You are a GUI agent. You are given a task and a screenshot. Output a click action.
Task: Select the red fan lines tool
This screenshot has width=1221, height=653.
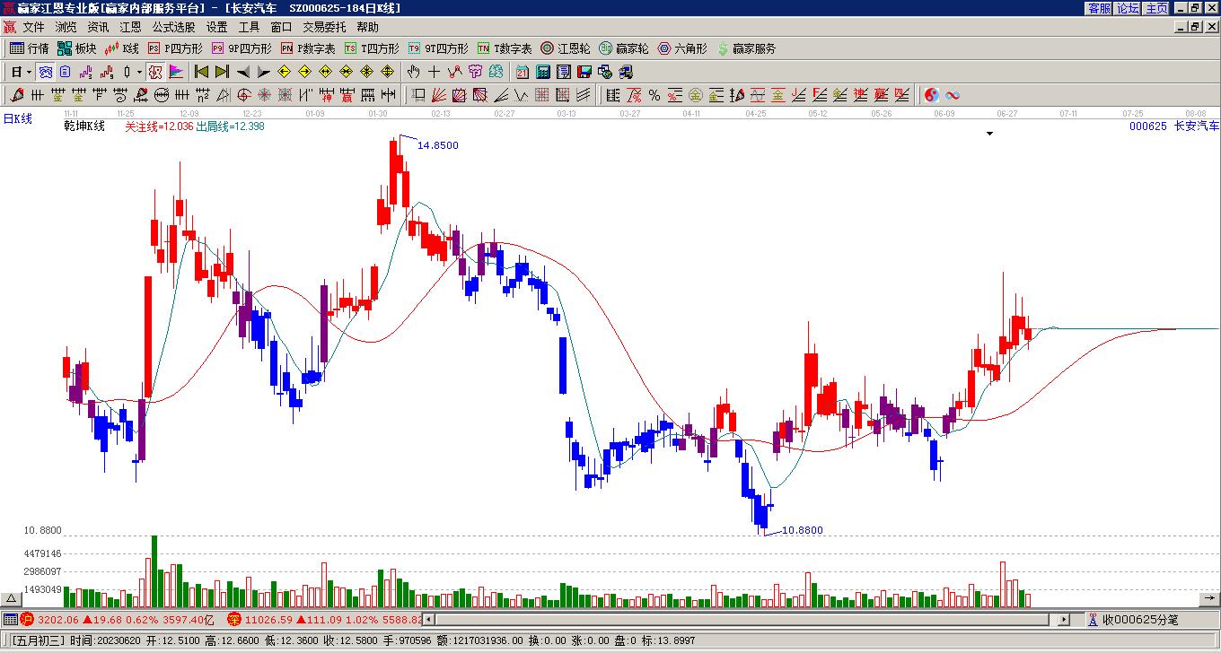438,95
